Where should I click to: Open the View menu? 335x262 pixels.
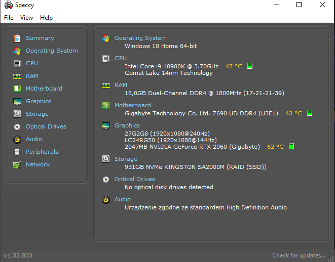[x=26, y=18]
